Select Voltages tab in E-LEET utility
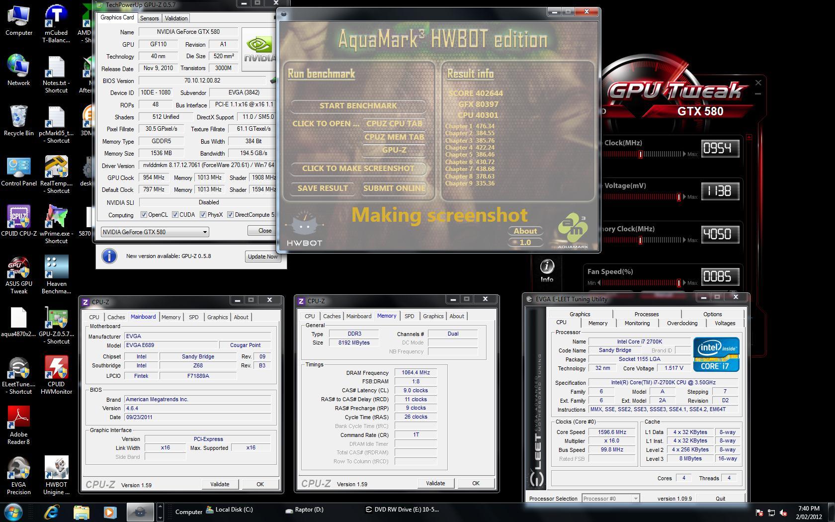 [725, 323]
